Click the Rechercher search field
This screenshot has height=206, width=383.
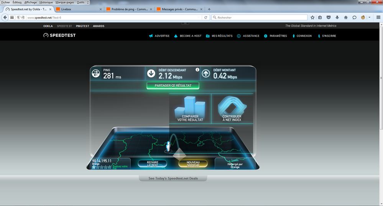point(261,17)
